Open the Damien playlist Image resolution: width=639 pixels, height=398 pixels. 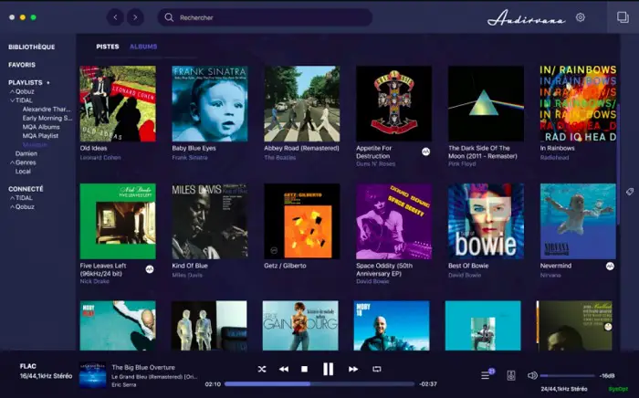(x=26, y=153)
